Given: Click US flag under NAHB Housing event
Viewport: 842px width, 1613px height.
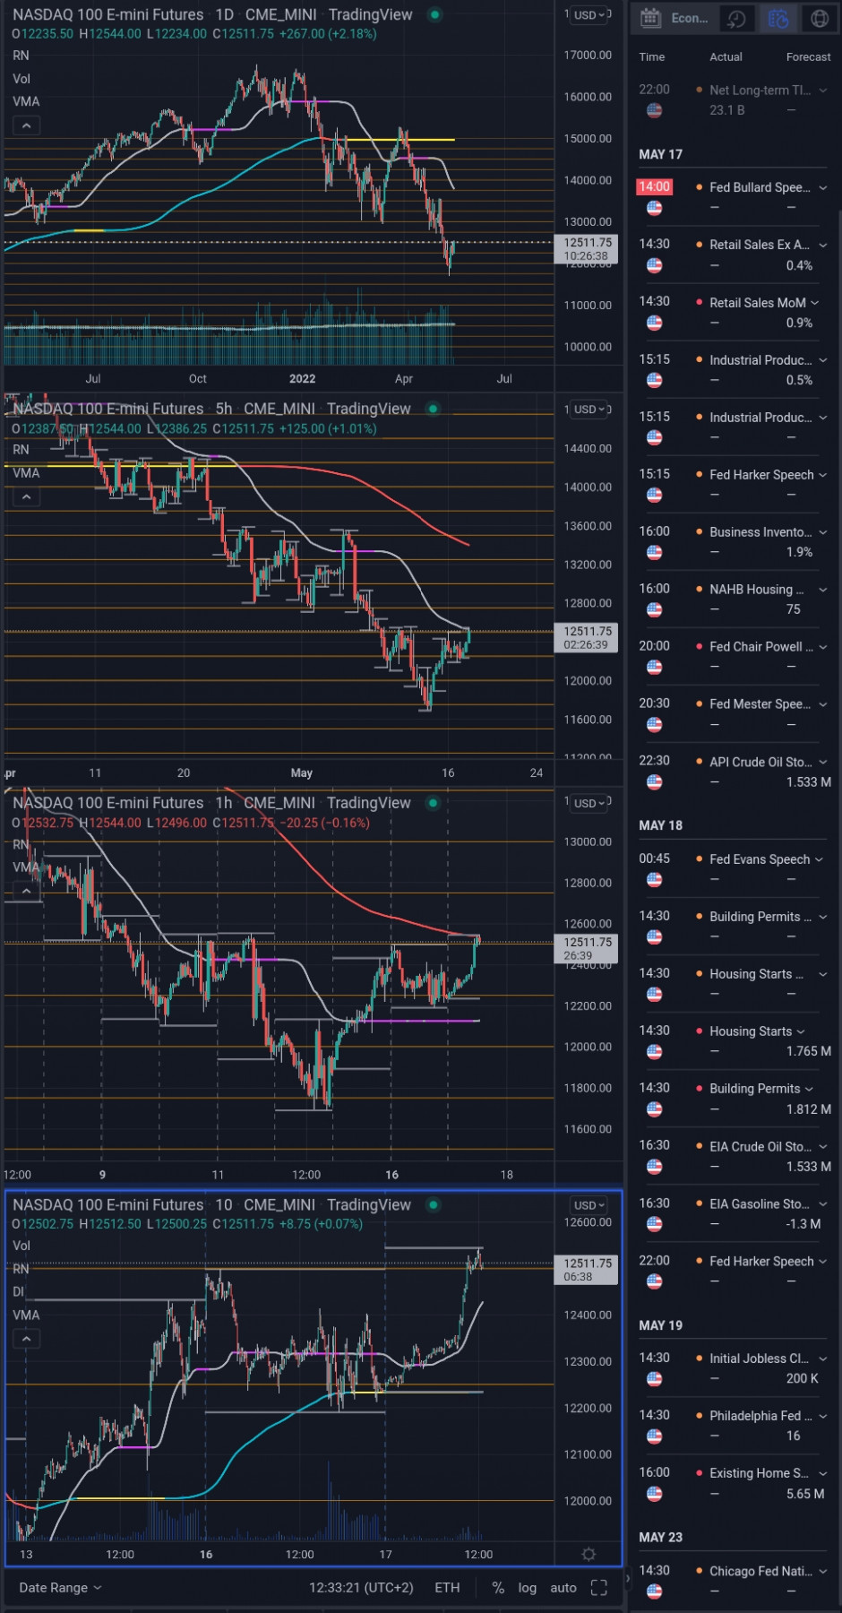Looking at the screenshot, I should tap(655, 609).
